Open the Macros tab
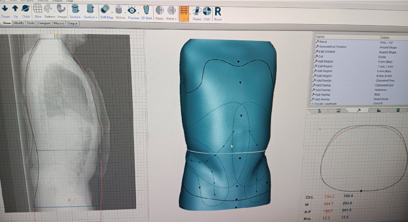 [59, 23]
